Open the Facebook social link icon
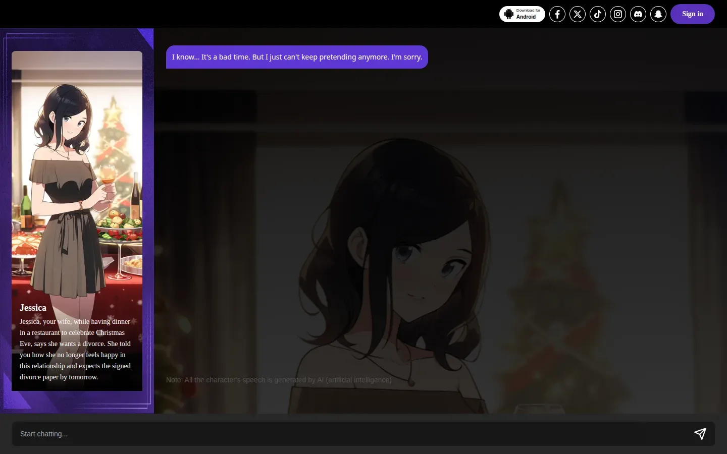The width and height of the screenshot is (727, 454). pyautogui.click(x=557, y=14)
